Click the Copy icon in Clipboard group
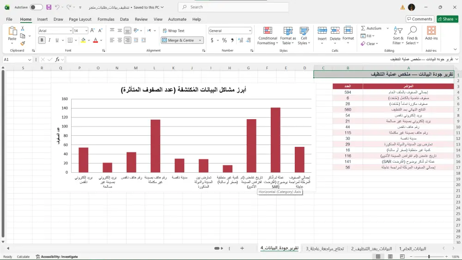 (x=23, y=36)
